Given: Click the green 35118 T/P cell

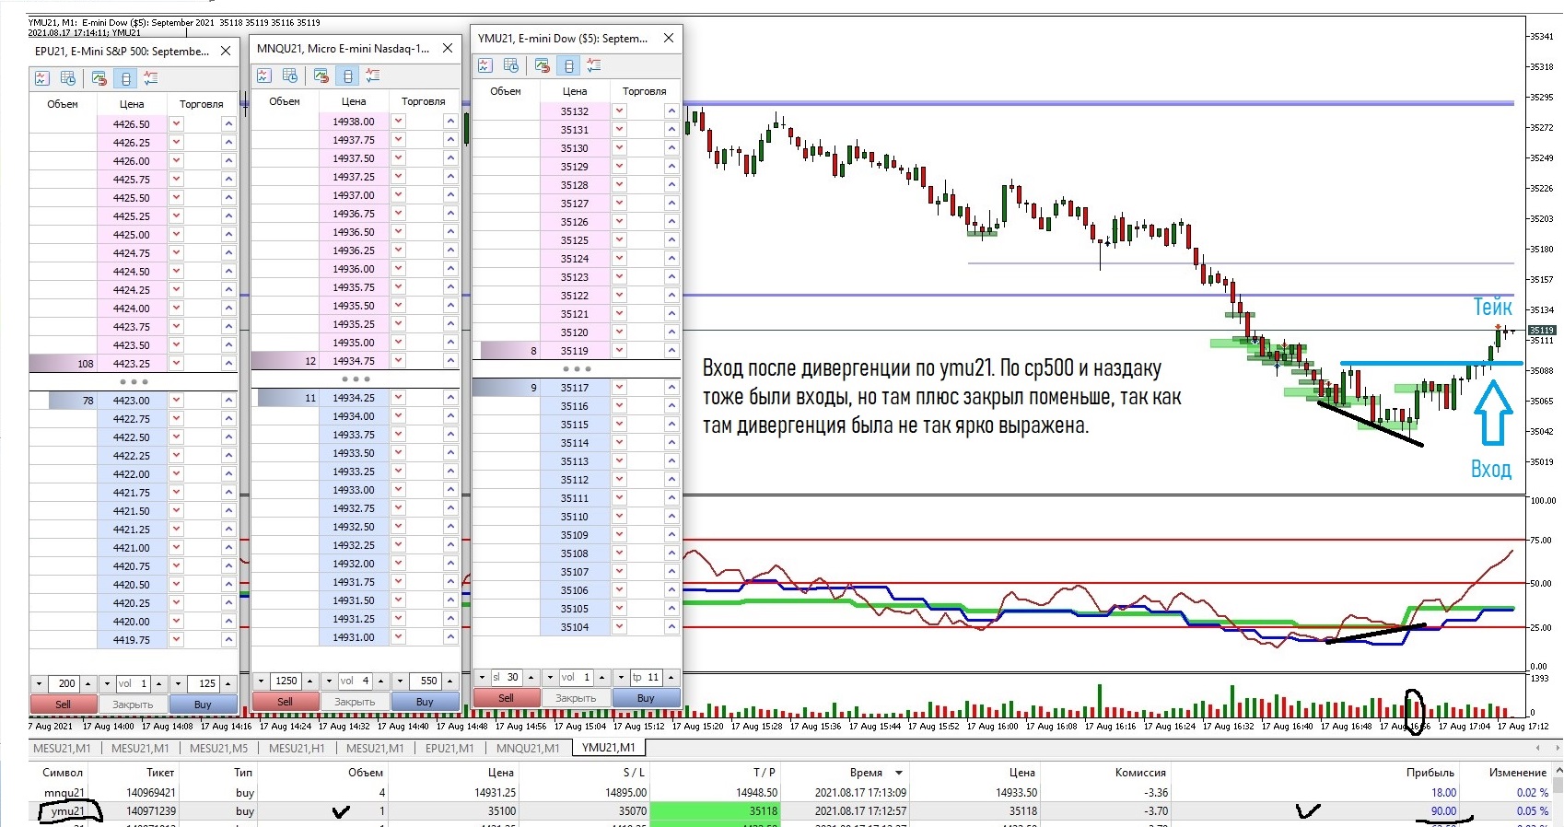Looking at the screenshot, I should coord(715,811).
